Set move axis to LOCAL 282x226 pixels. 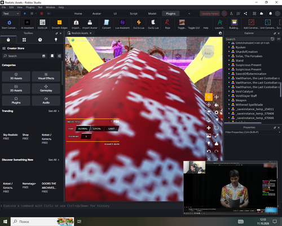click(x=97, y=129)
